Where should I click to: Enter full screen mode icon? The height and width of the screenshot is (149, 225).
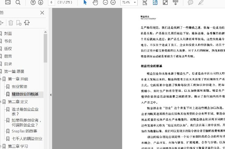[165, 3]
